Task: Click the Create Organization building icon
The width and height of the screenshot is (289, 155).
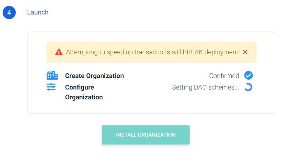Action: point(52,75)
